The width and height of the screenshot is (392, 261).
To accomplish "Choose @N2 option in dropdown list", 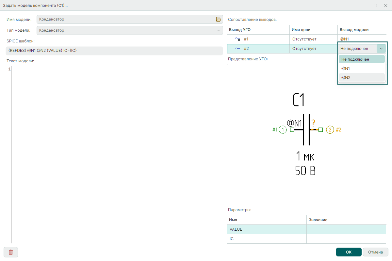I will [x=362, y=77].
